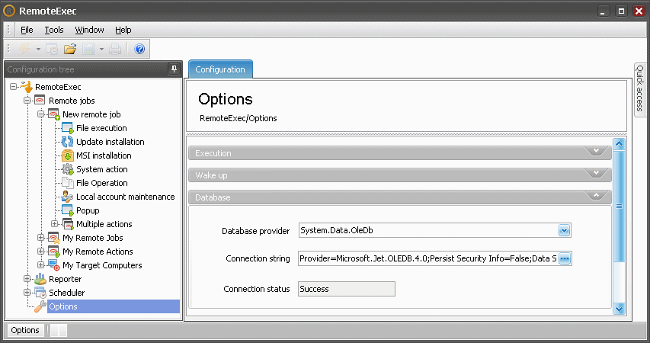Image resolution: width=650 pixels, height=343 pixels.
Task: Click the Open folder toolbar icon
Action: [70, 49]
